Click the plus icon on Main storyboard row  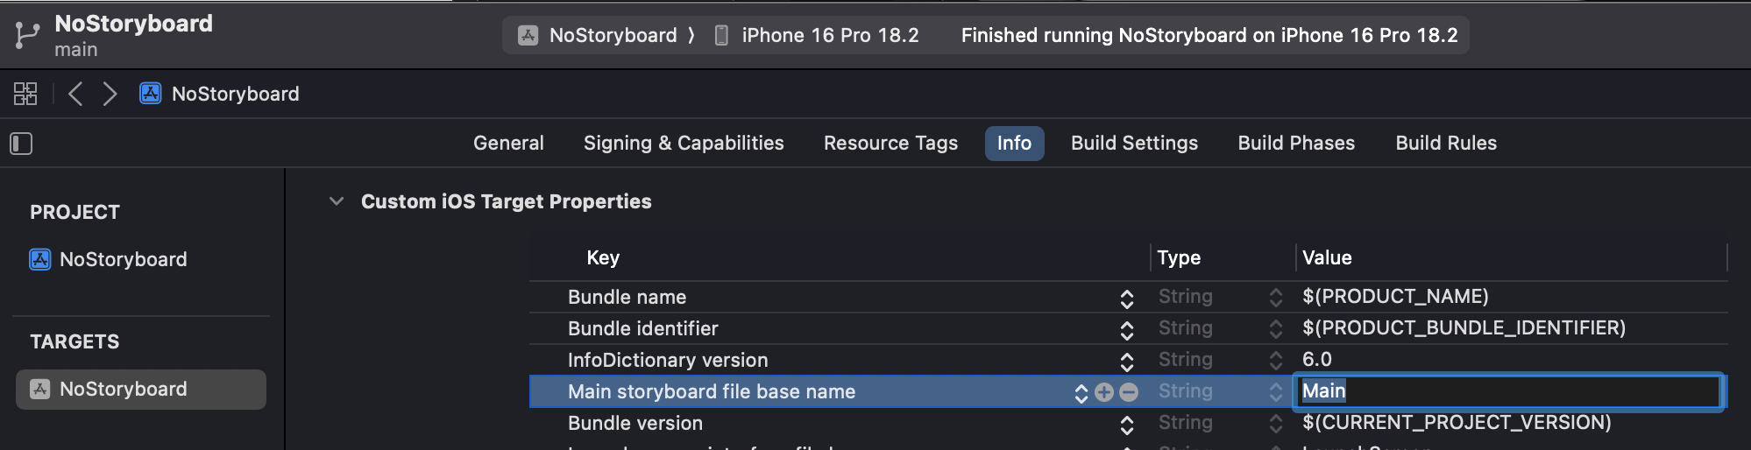click(x=1104, y=392)
